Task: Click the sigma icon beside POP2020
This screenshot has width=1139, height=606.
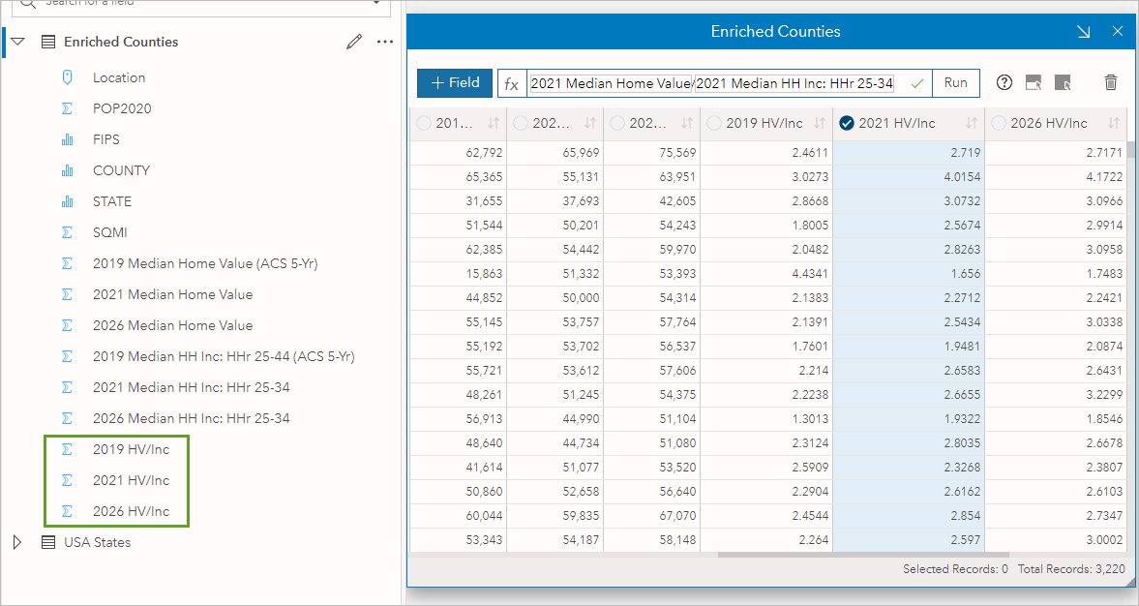Action: 66,108
